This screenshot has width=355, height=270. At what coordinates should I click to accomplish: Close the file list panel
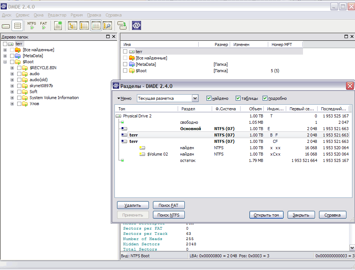pyautogui.click(x=352, y=36)
